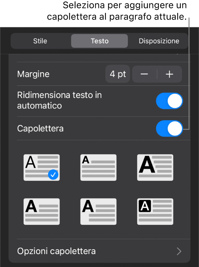The image size is (199, 267).
Task: Switch to the Stile tab
Action: [x=40, y=41]
